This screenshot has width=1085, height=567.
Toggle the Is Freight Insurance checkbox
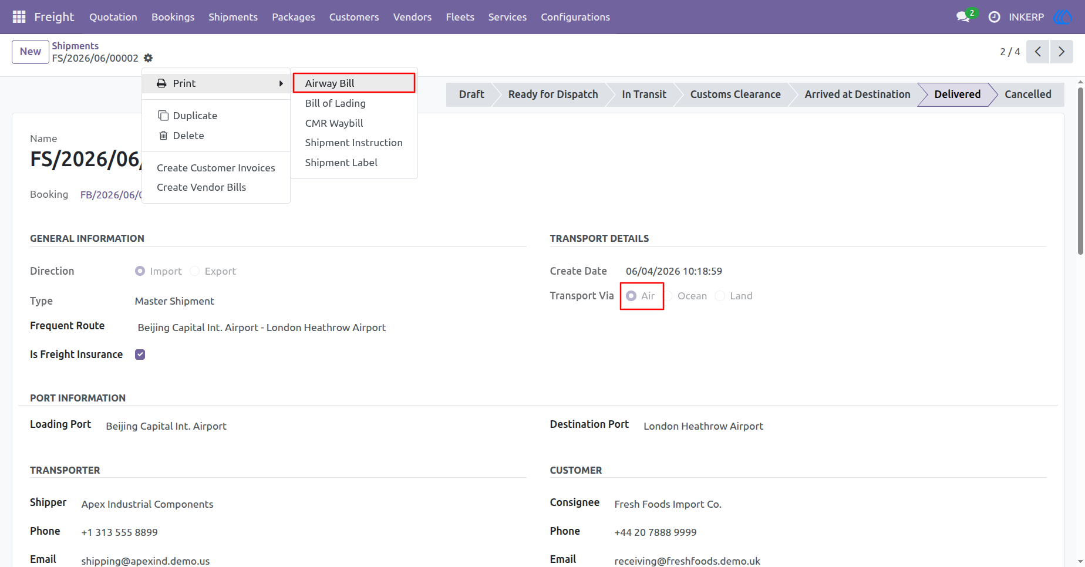pyautogui.click(x=140, y=355)
